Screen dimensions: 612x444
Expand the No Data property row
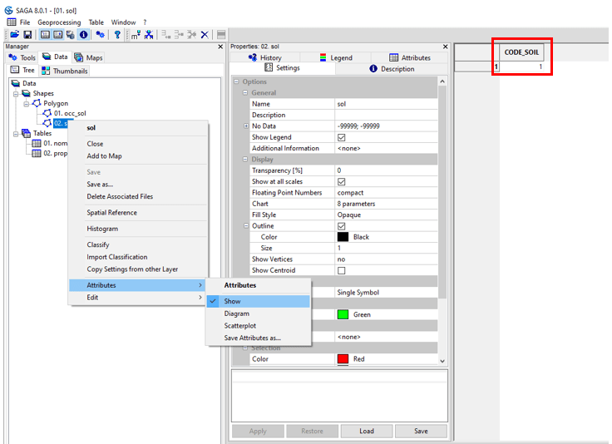tap(246, 126)
